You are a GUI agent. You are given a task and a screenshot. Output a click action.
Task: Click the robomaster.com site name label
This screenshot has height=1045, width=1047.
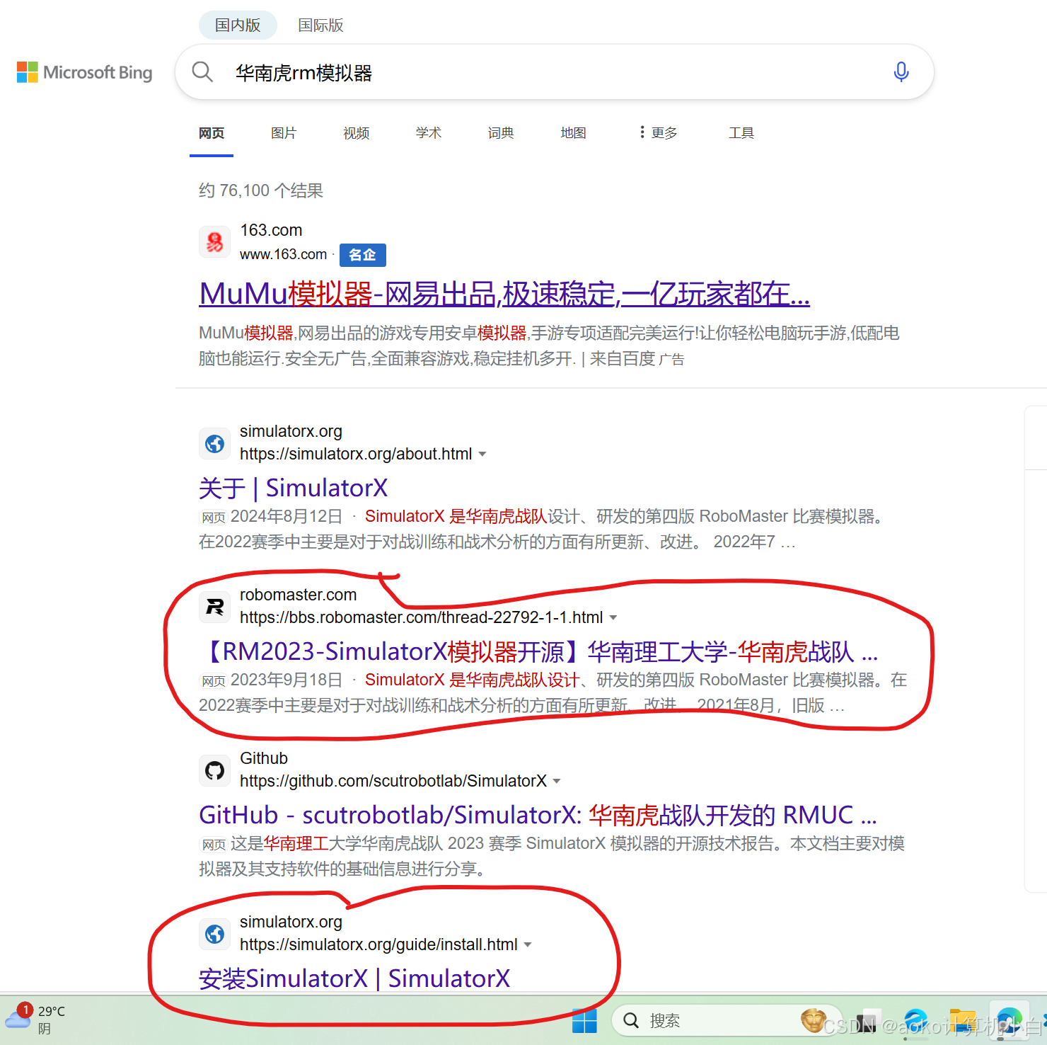pos(298,595)
